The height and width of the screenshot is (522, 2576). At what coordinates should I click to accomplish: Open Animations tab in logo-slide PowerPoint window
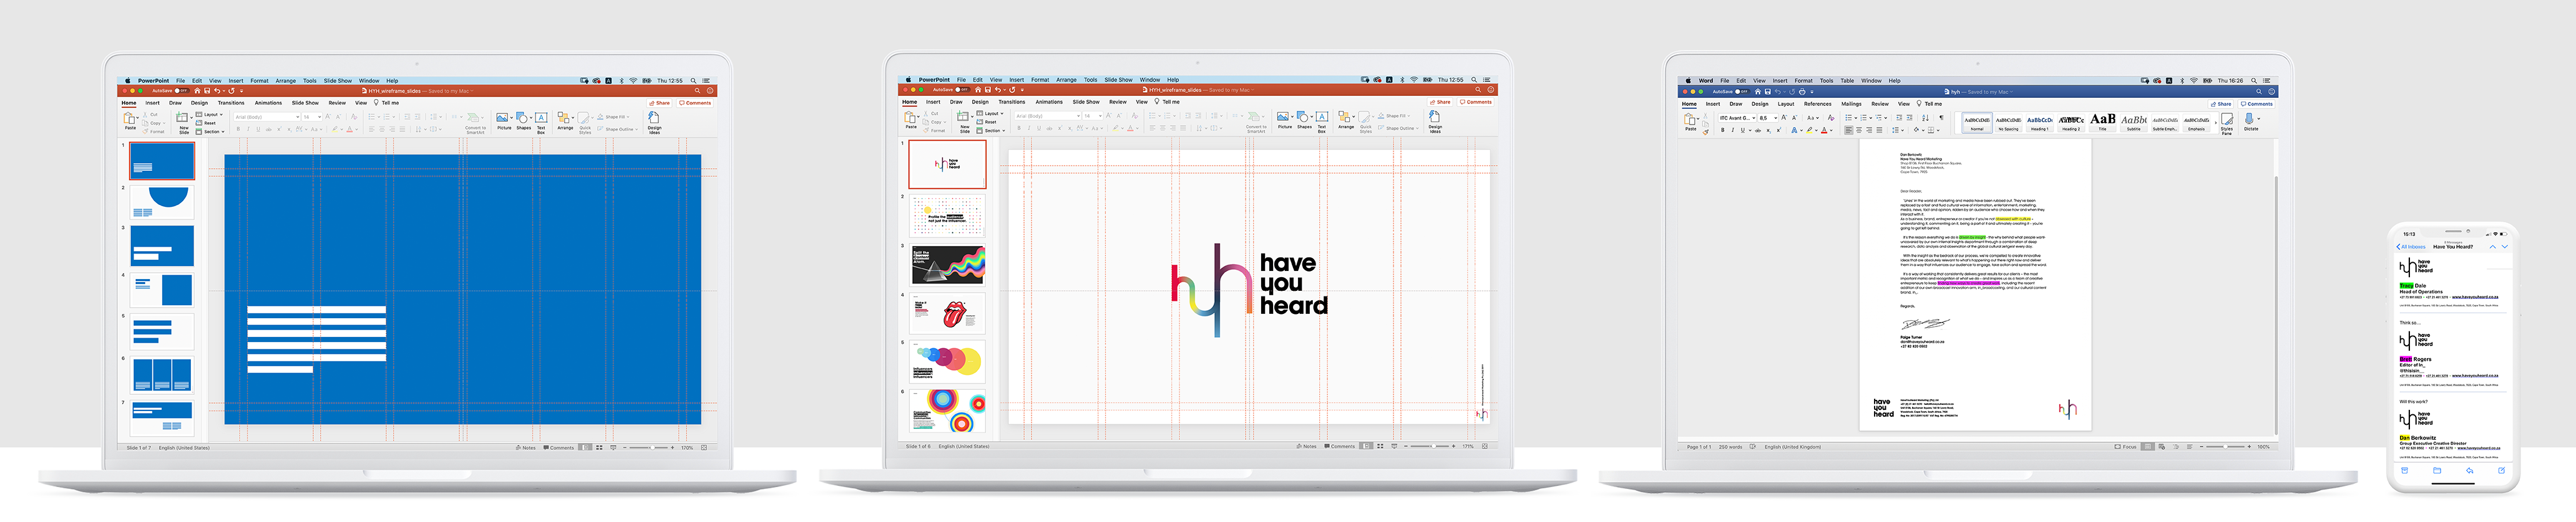click(x=1049, y=102)
